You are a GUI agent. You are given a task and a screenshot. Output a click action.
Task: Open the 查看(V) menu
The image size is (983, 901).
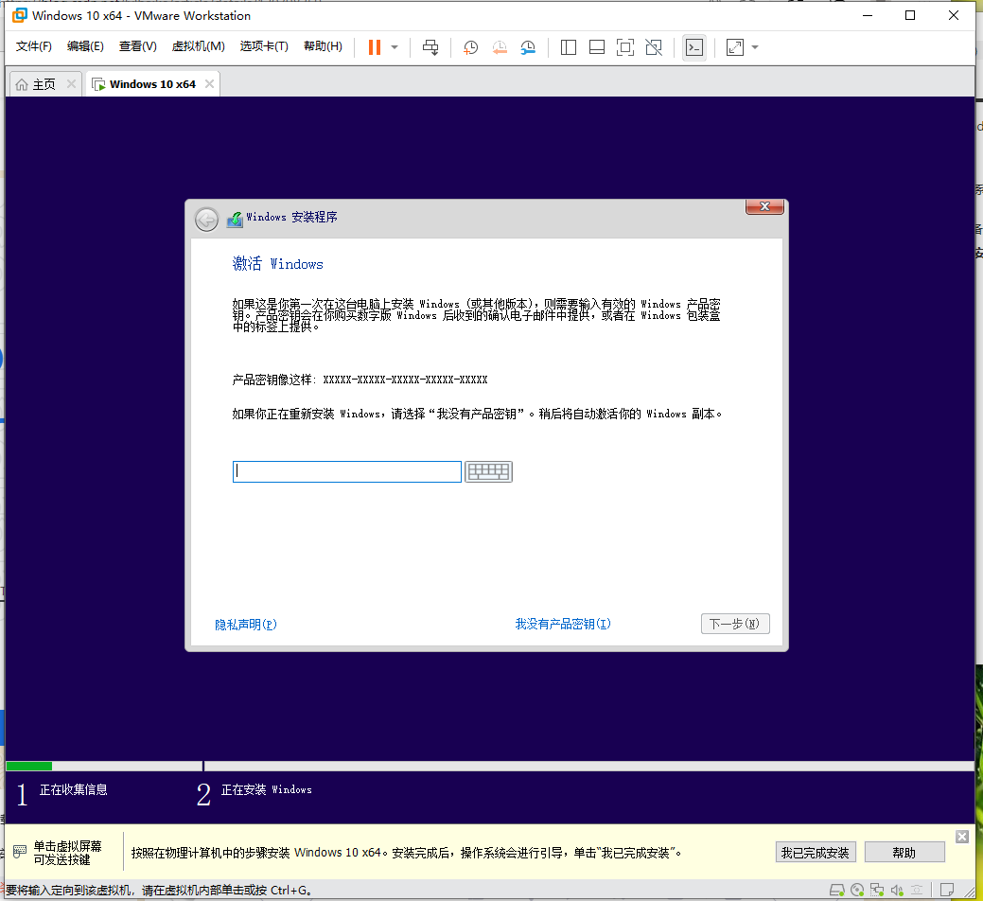138,46
